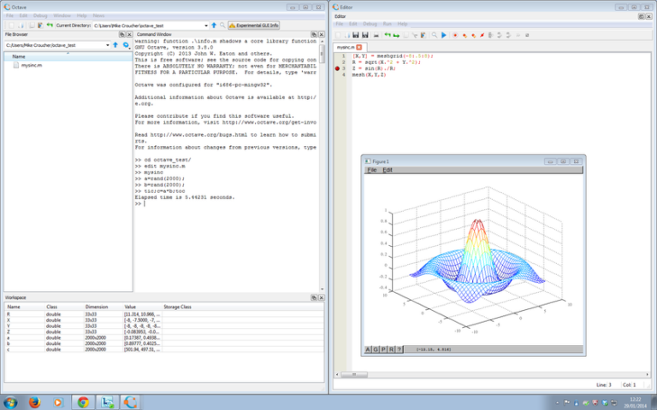Viewport: 657px width, 410px height.
Task: Go up one directory in File Browser
Action: 115,44
